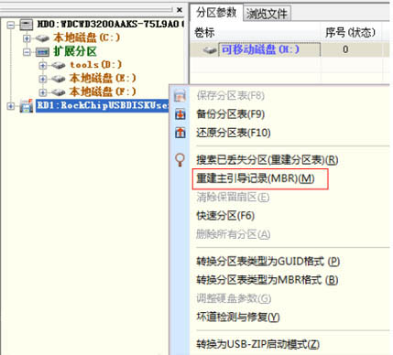Image resolution: width=393 pixels, height=355 pixels.
Task: Click the restore partition table icon (F10)
Action: click(180, 133)
